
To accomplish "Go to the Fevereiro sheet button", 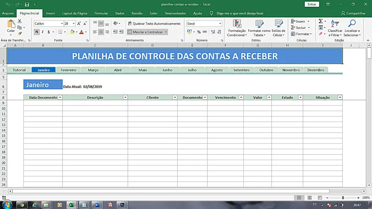I will coord(68,70).
